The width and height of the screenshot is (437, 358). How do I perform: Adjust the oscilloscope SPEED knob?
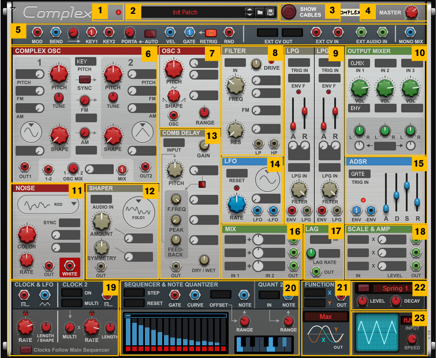coord(412,339)
